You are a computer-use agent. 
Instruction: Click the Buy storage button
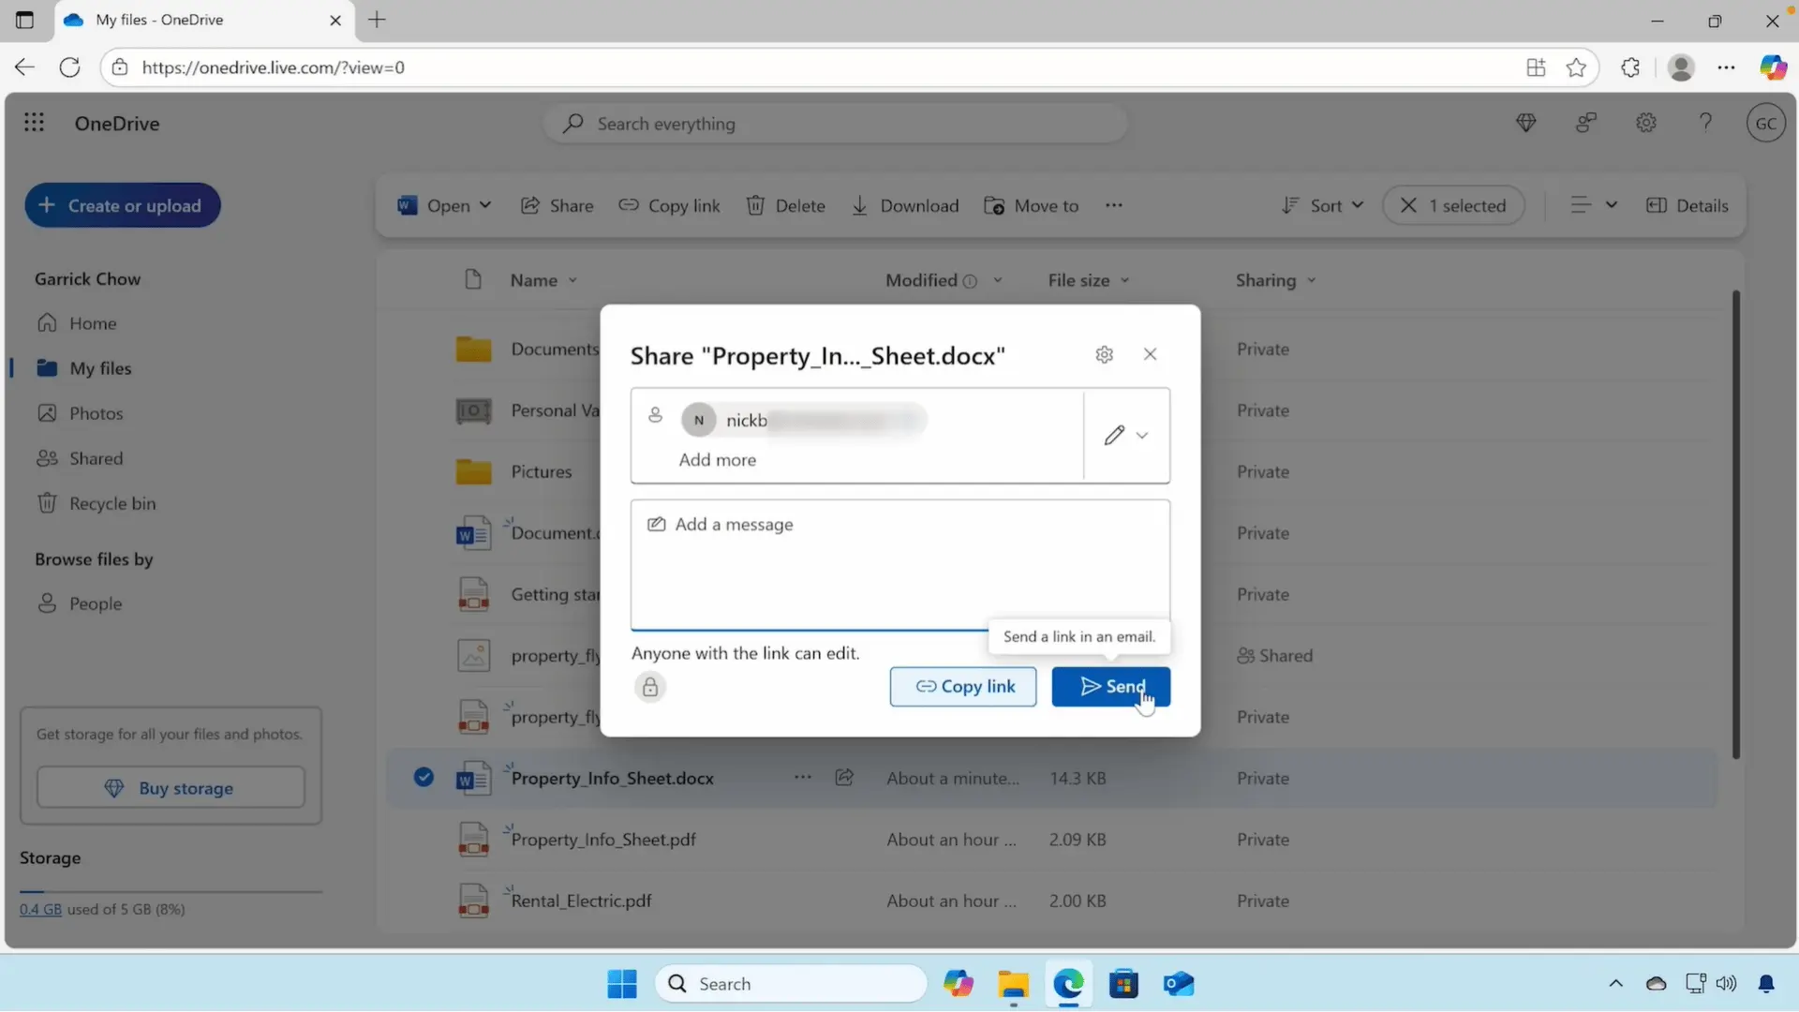tap(171, 788)
